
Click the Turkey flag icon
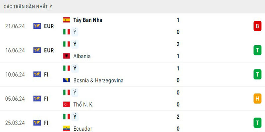pyautogui.click(x=67, y=104)
